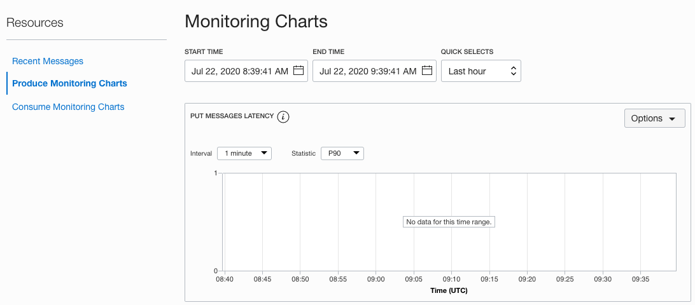Open the Quick Selects dropdown
The width and height of the screenshot is (695, 305).
pos(481,71)
